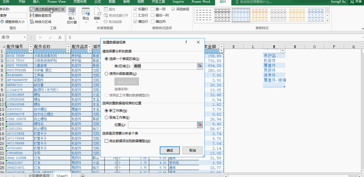Close the Create PivotTable dialog

198,42
